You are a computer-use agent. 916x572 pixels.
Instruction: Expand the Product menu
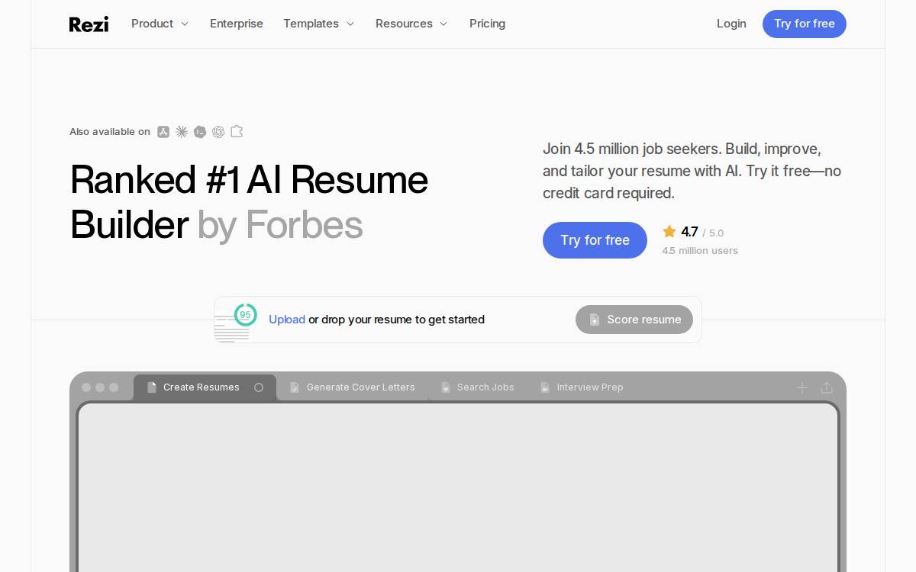[160, 24]
